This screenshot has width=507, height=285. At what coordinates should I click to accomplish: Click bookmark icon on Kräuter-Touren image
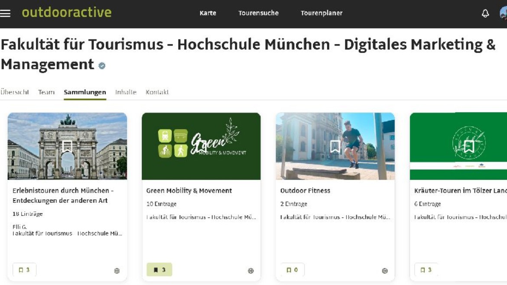click(x=469, y=146)
